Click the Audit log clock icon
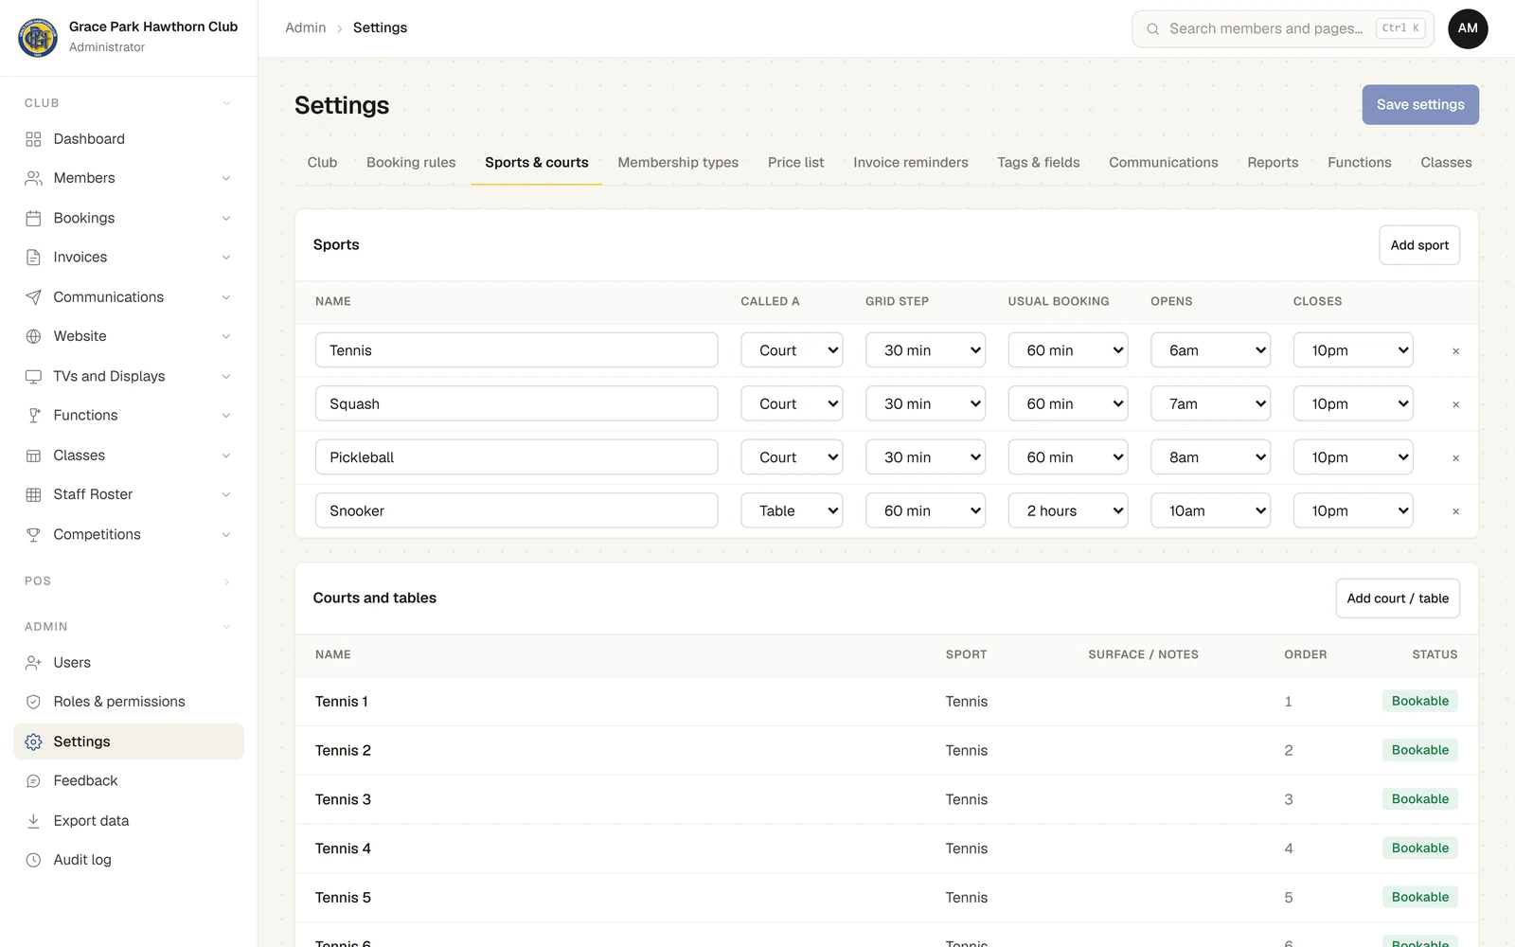Image resolution: width=1515 pixels, height=947 pixels. [33, 860]
